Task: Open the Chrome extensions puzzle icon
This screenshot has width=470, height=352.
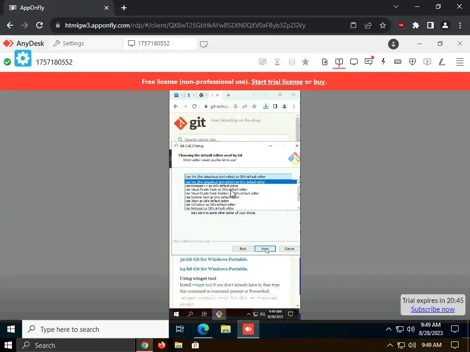Action: 416,26
